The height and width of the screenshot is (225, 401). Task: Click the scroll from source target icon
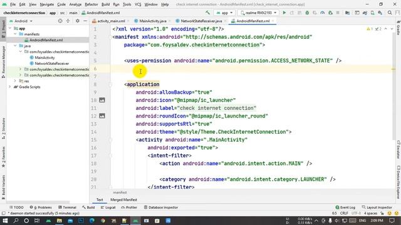(x=60, y=21)
